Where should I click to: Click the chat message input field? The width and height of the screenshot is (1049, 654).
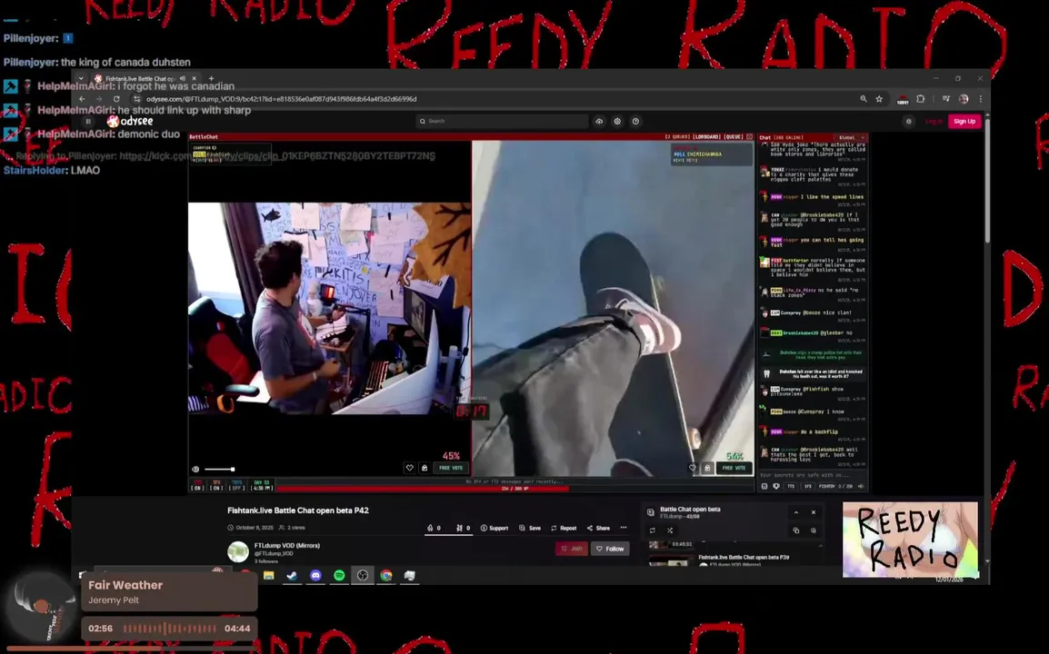812,475
